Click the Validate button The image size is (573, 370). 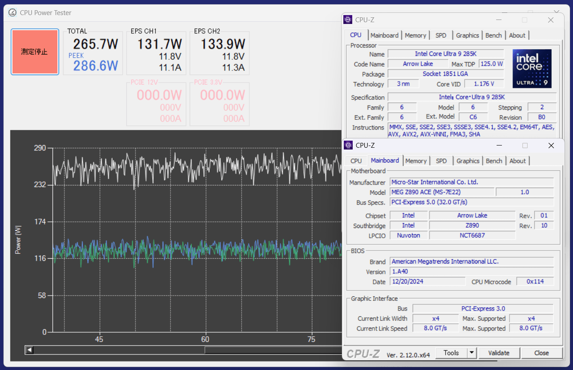pos(499,353)
